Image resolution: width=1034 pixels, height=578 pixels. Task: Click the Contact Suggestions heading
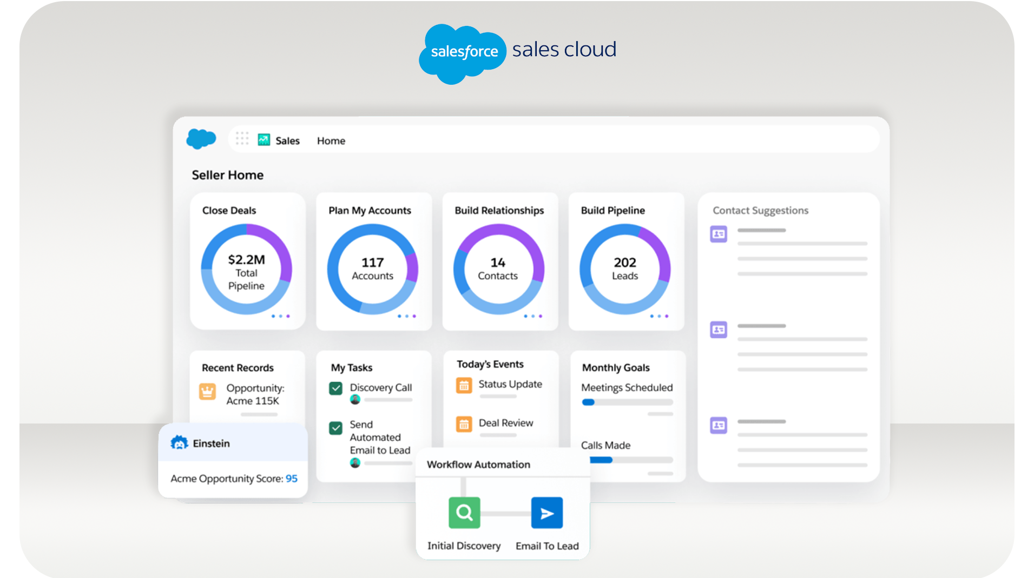click(x=760, y=211)
